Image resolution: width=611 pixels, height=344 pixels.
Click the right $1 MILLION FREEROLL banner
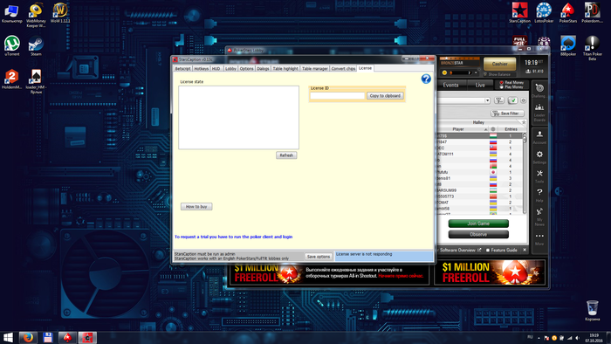click(x=490, y=272)
